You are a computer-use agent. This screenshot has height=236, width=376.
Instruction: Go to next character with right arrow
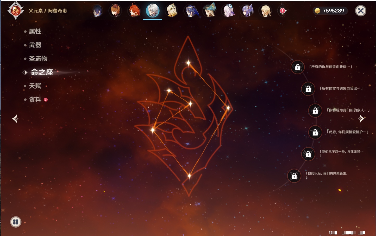click(361, 119)
